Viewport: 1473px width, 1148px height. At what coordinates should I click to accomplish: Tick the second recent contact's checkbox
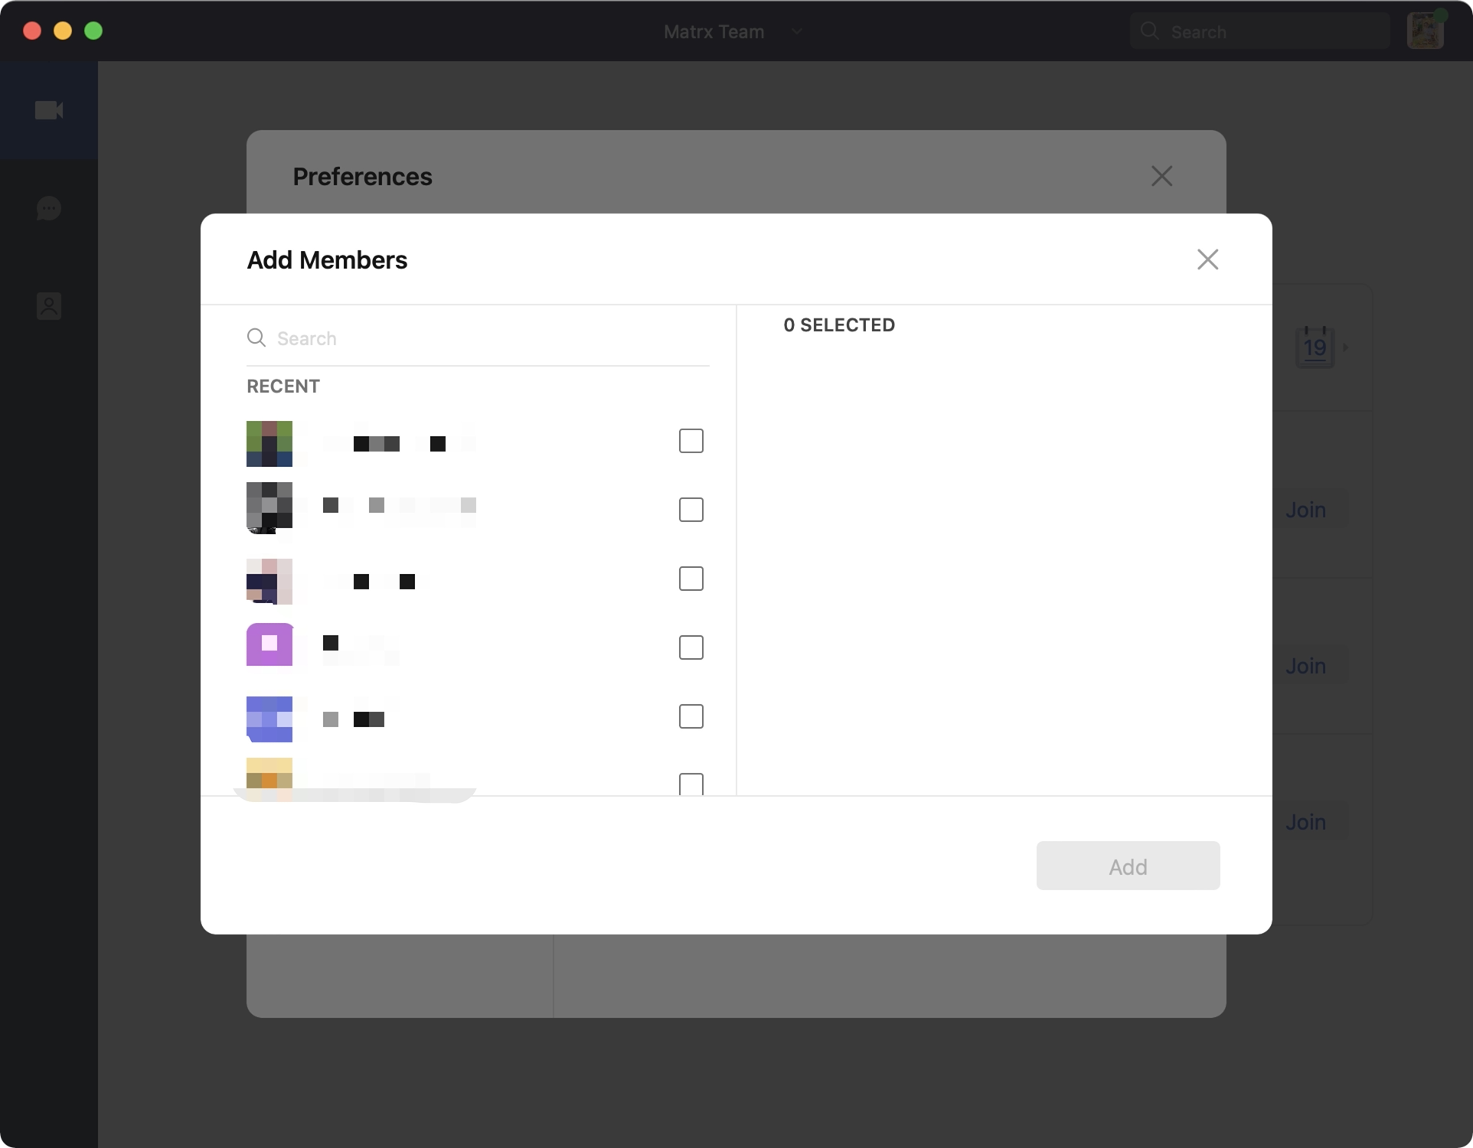point(691,510)
